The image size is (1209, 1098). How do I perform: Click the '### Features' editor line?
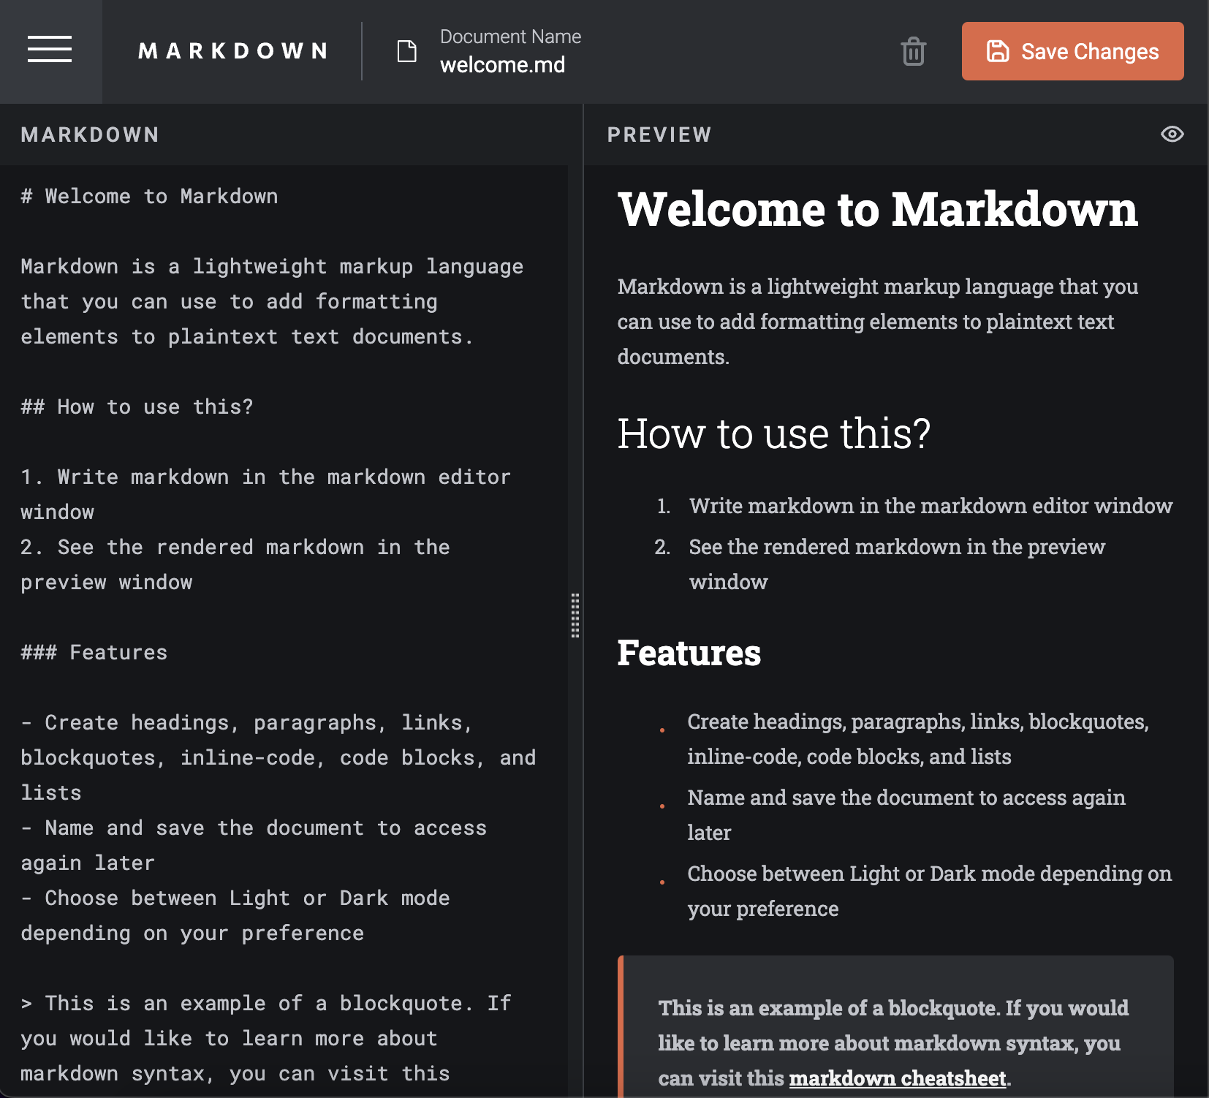(x=94, y=652)
